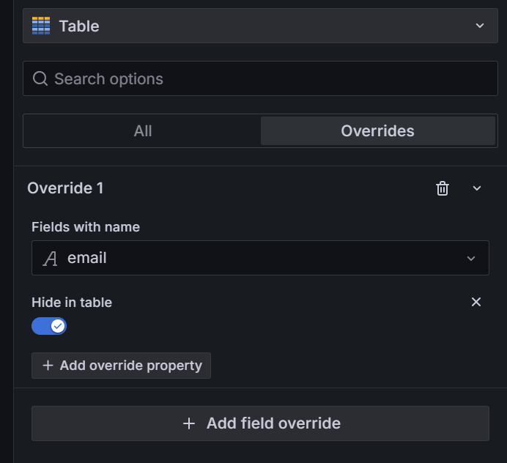This screenshot has width=507, height=463.
Task: Click the search magnifier icon
Action: [40, 78]
